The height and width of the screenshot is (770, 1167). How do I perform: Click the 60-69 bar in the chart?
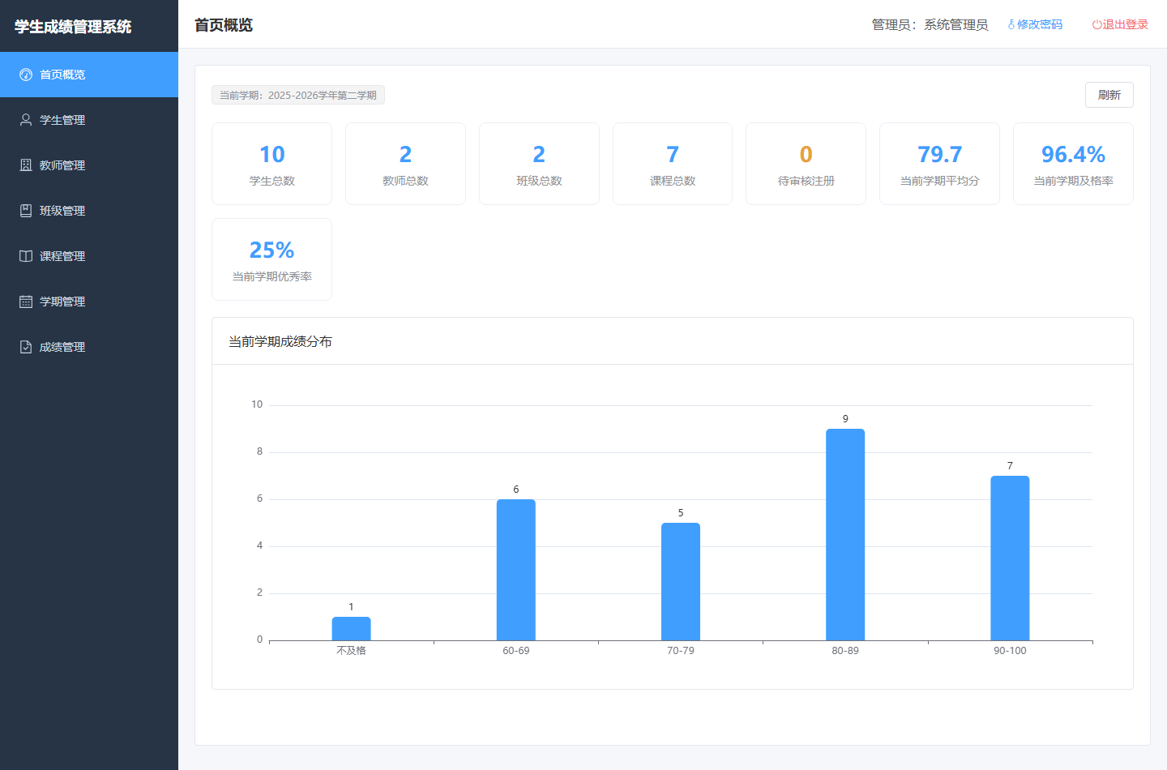coord(516,570)
